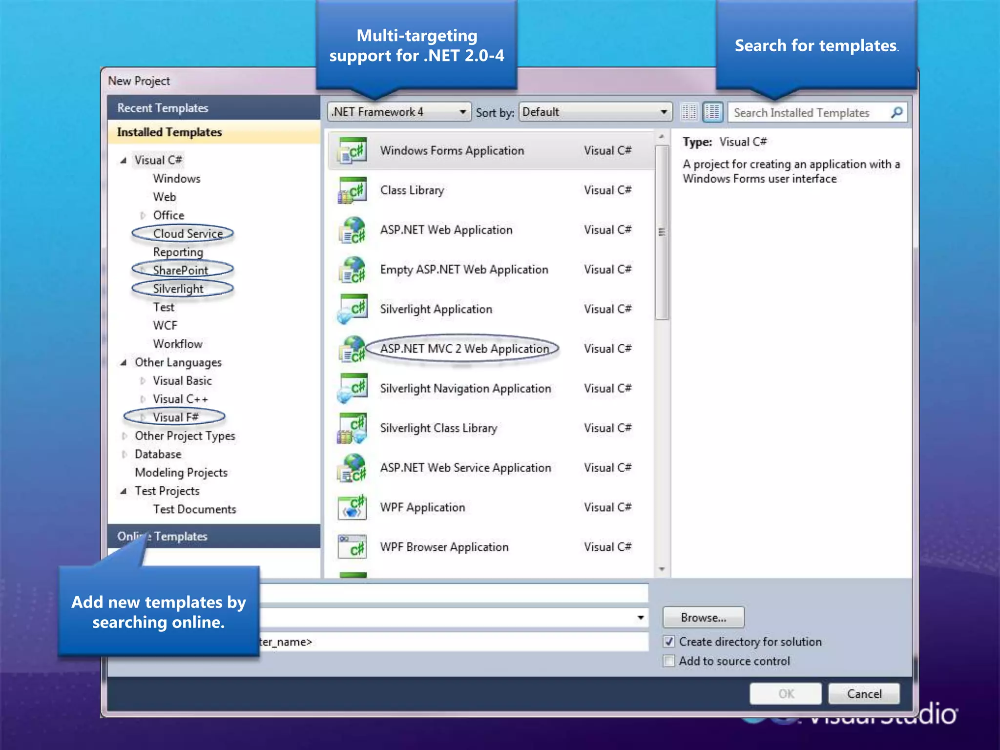This screenshot has width=1000, height=750.
Task: Click the WPF Browser Application icon
Action: click(352, 547)
